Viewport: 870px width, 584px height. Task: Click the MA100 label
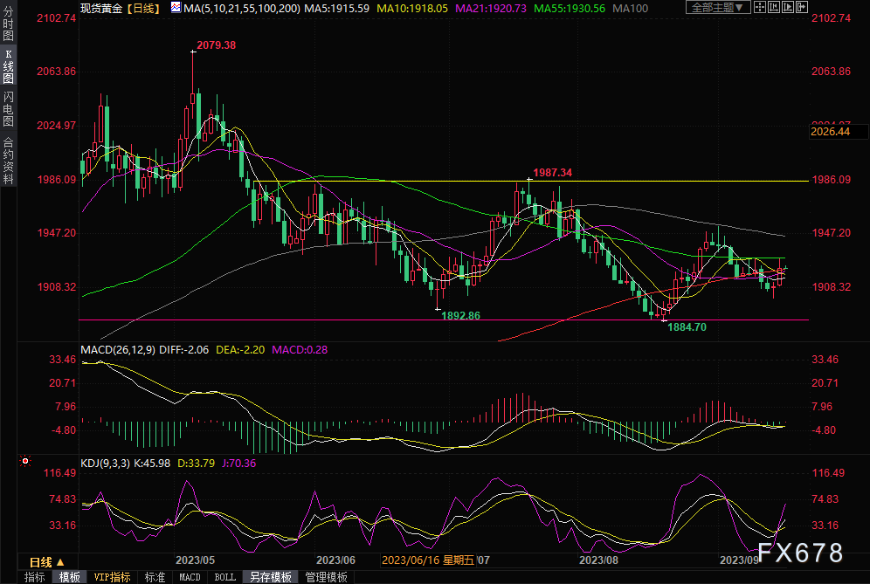[631, 9]
